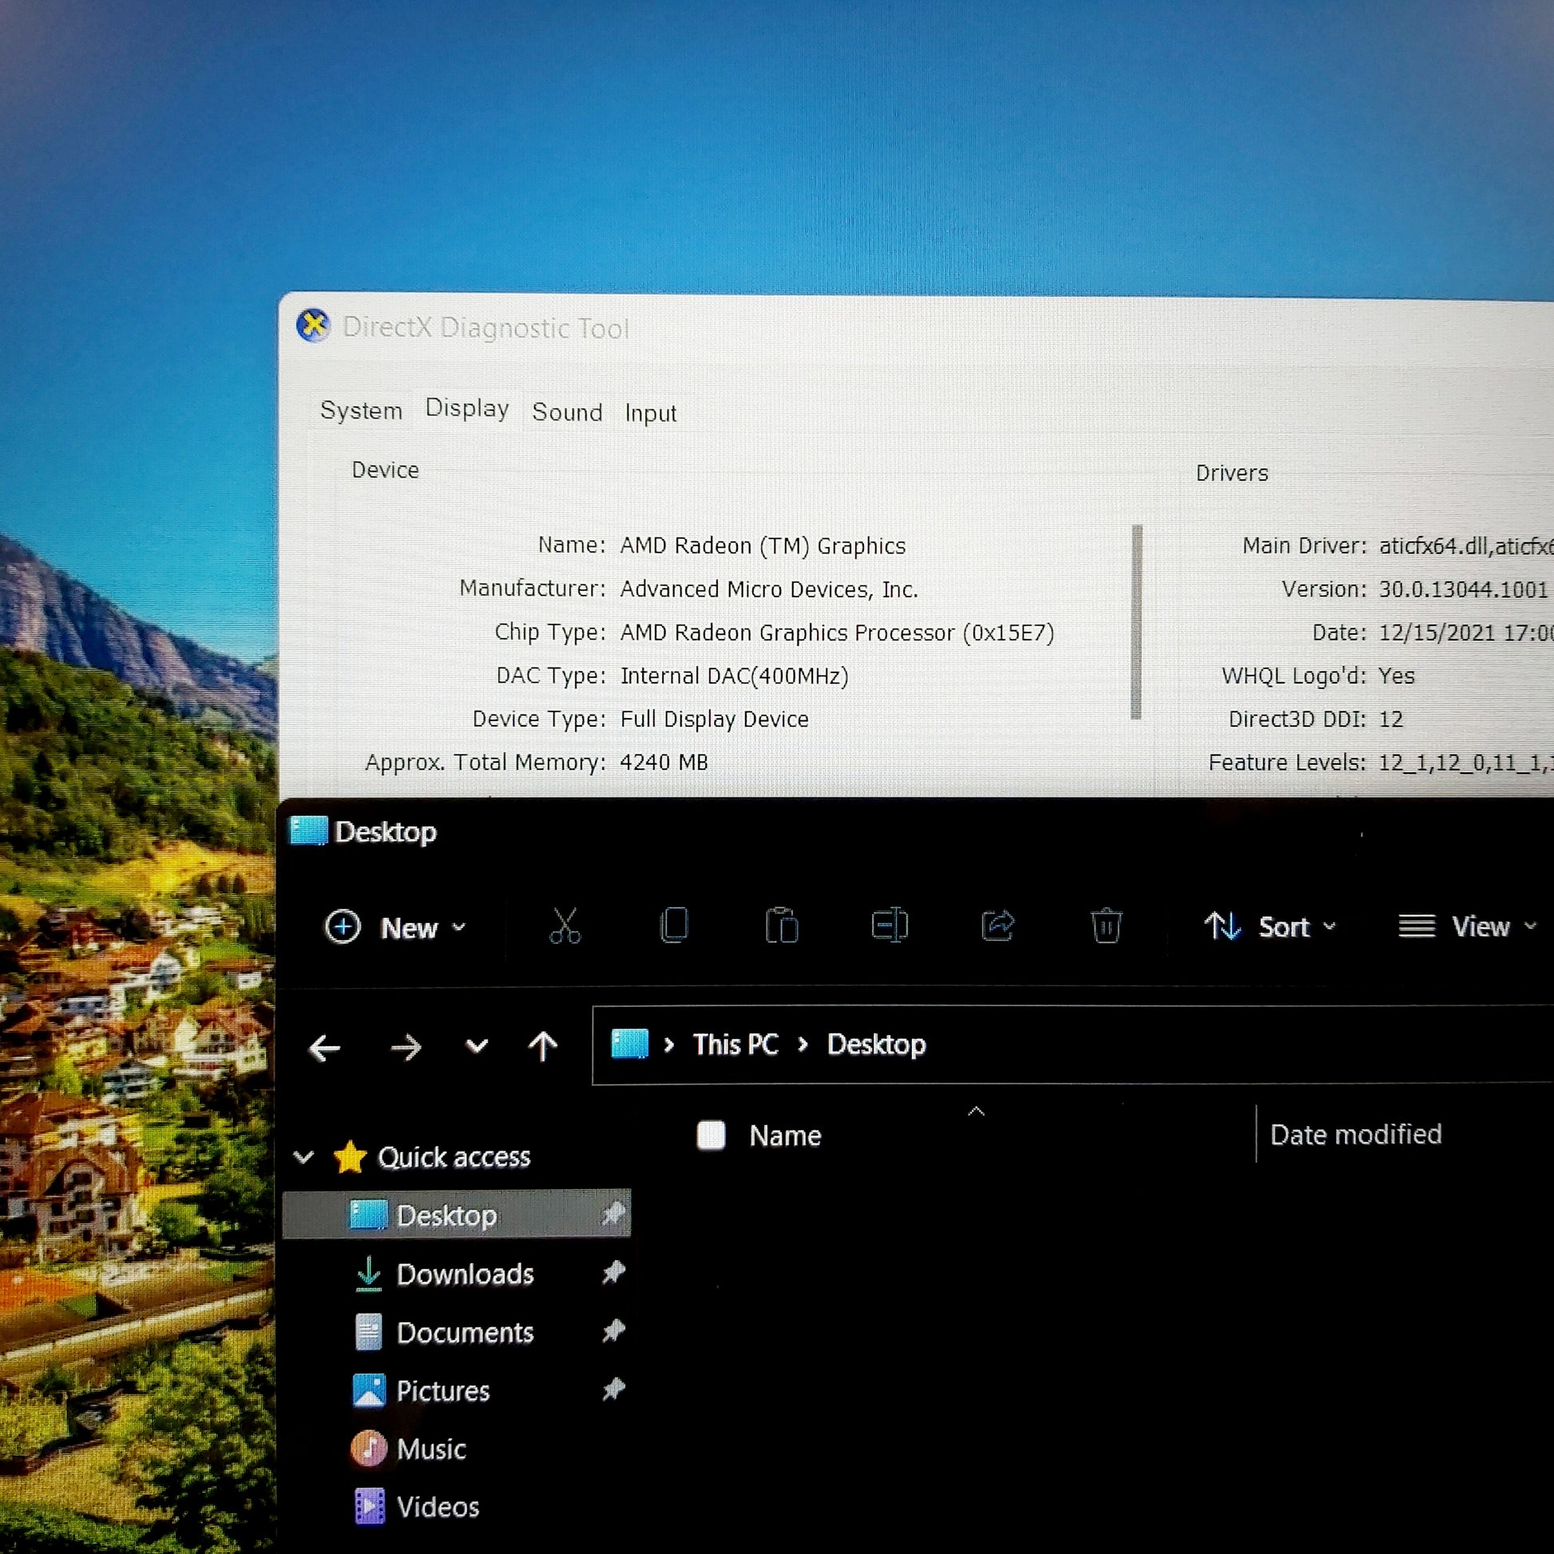Sort by Date modified column header
The image size is (1554, 1554).
pyautogui.click(x=1355, y=1134)
